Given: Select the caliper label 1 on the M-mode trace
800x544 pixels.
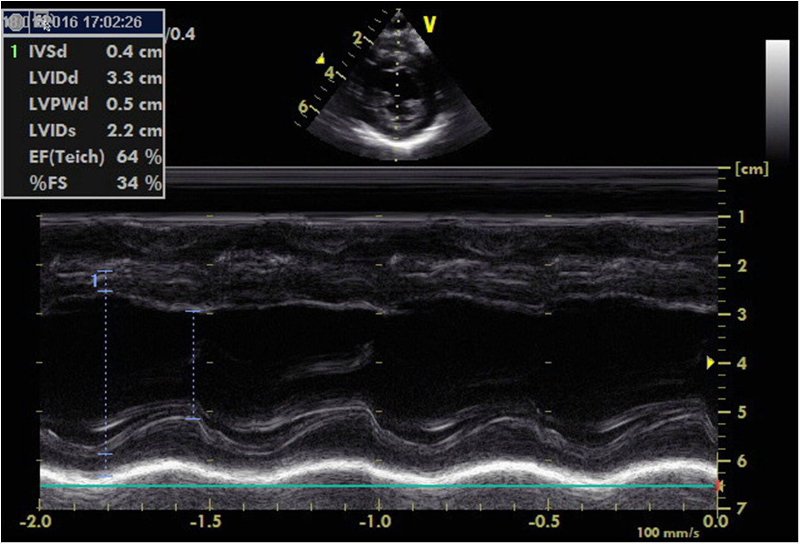Looking at the screenshot, I should click(95, 281).
